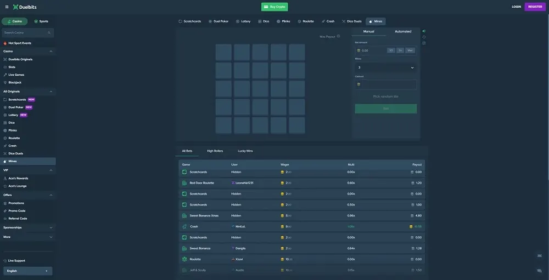Open Ace's Rewards in the sidebar
Screen dimensions: 549x280
[18, 178]
